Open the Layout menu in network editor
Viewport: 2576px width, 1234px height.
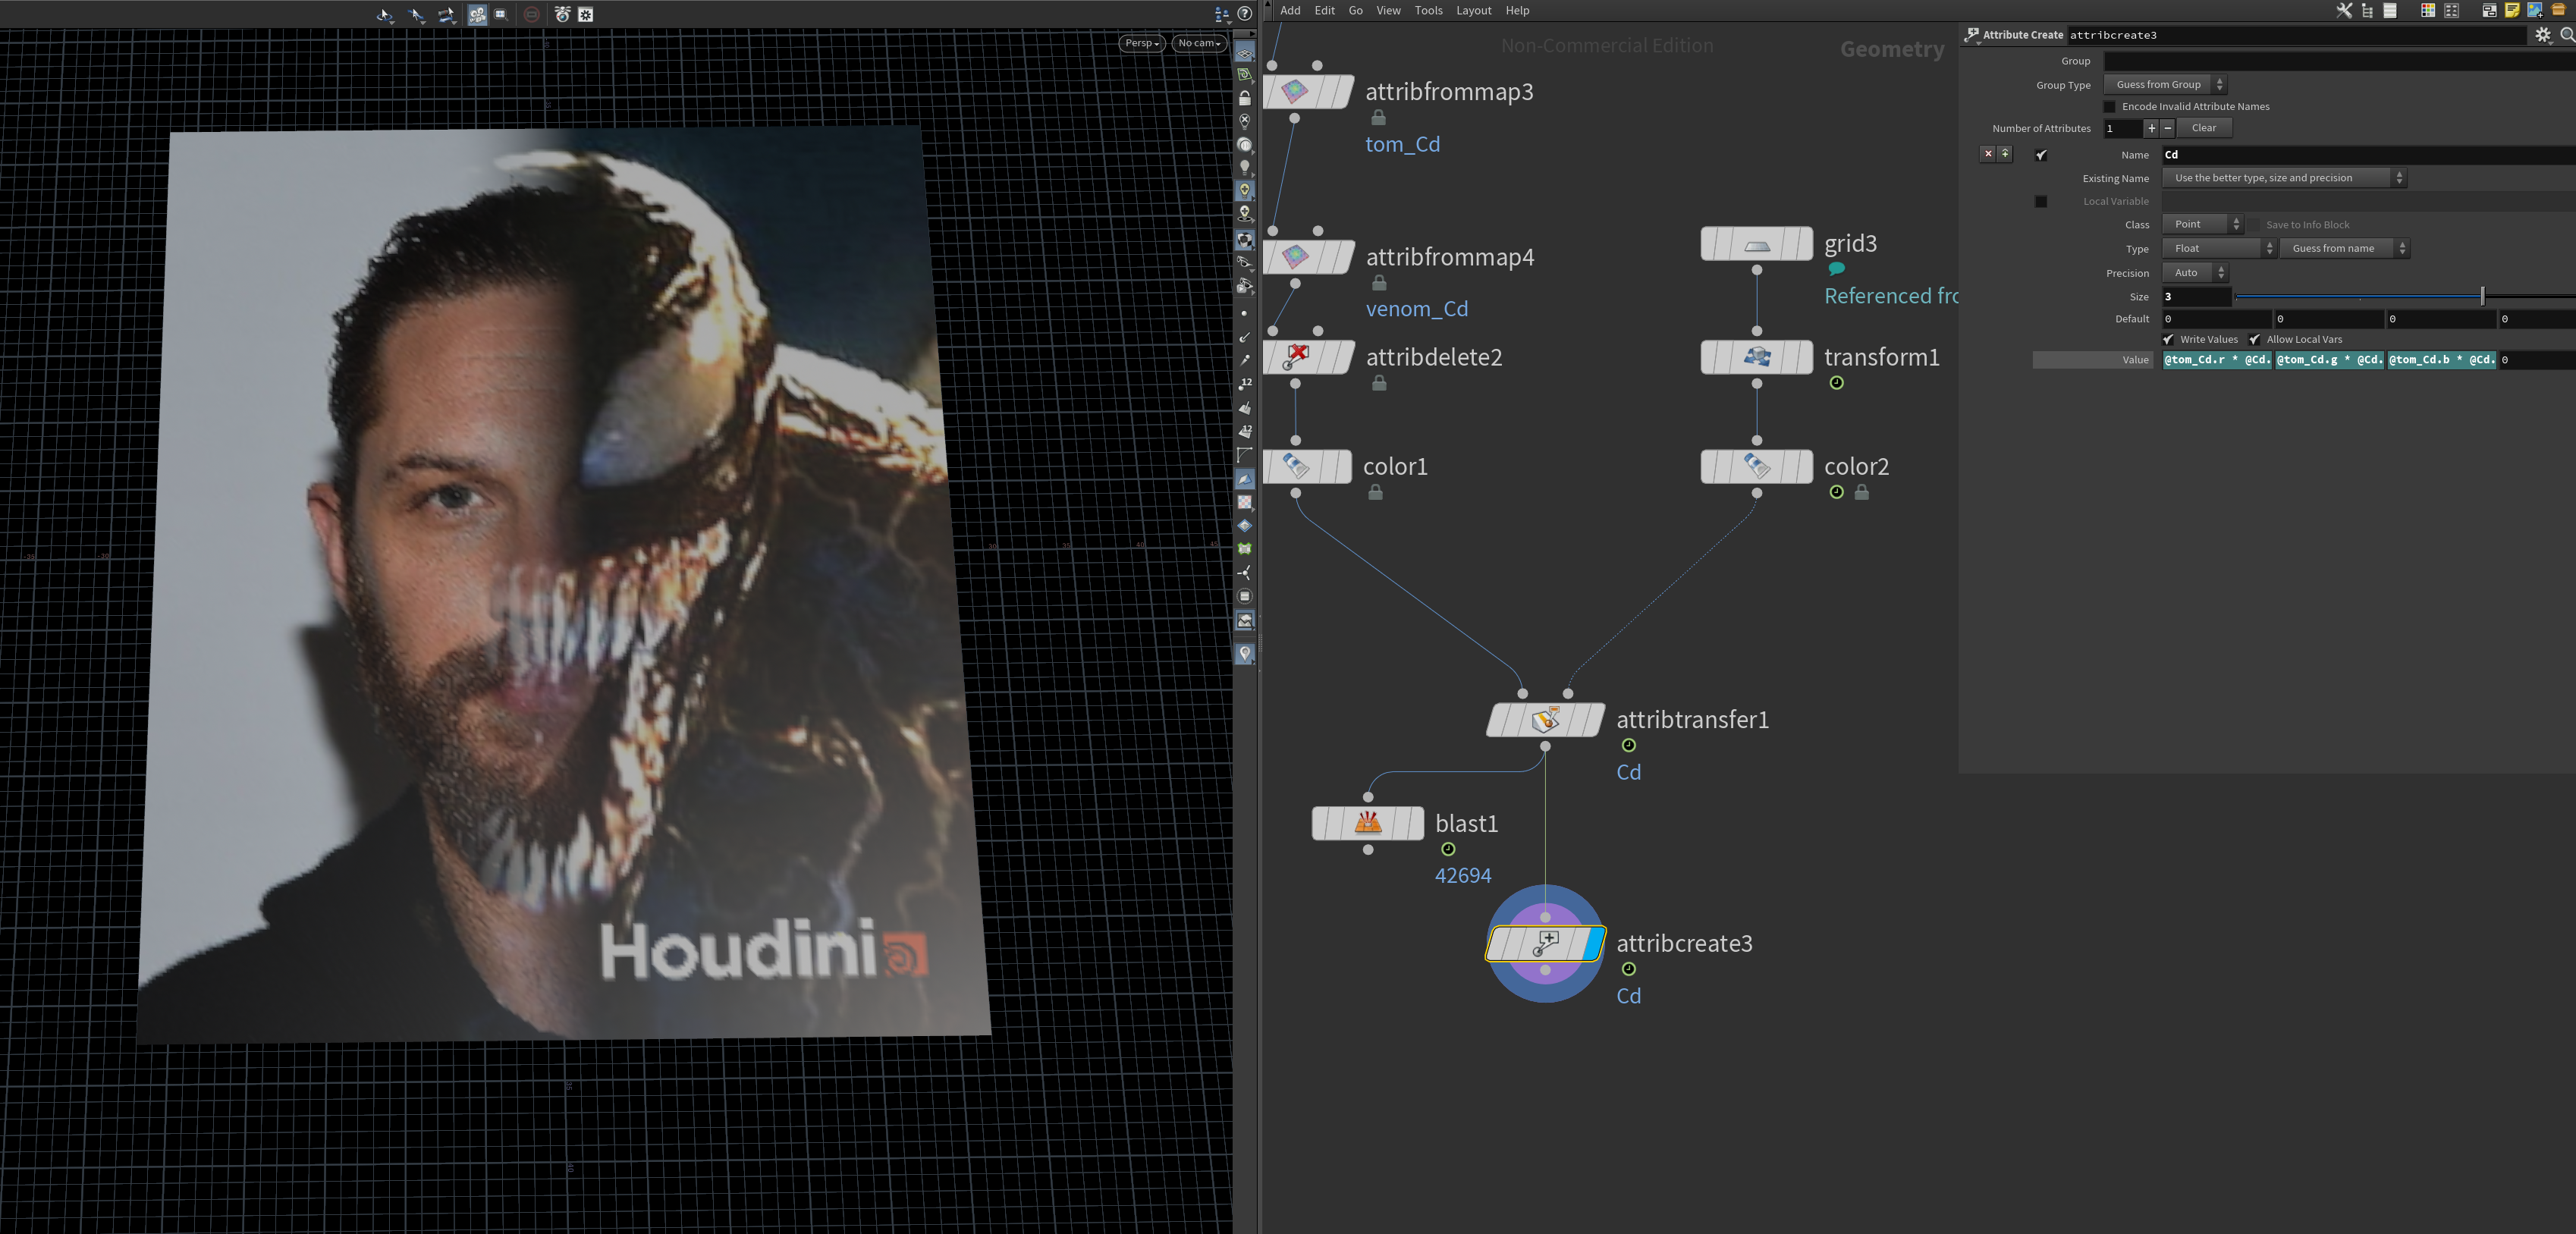[1473, 10]
